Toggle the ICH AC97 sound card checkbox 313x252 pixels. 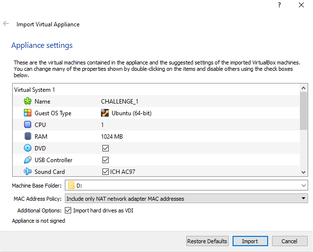click(105, 171)
